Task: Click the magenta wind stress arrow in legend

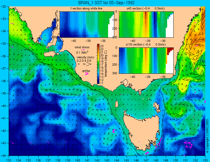Action: click(x=83, y=50)
